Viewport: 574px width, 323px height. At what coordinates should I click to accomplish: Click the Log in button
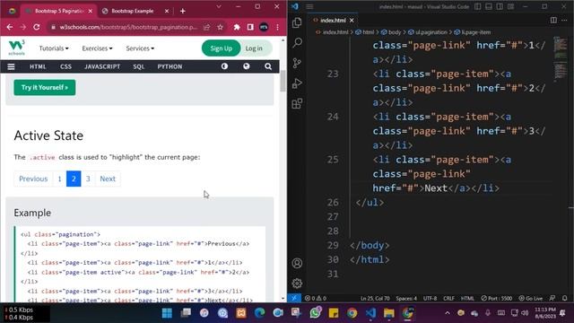pos(254,48)
